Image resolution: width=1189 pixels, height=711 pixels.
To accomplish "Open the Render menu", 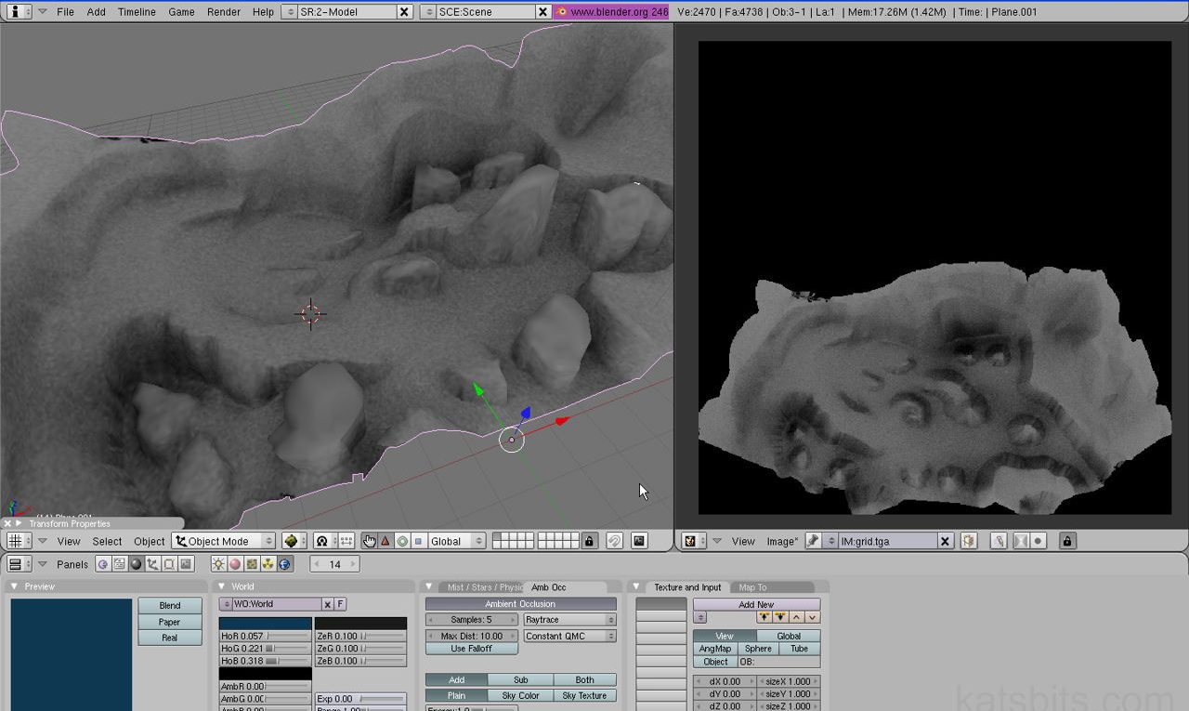I will [223, 12].
